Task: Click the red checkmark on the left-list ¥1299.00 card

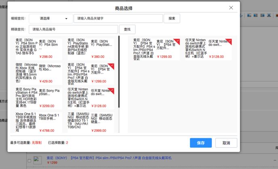Action: click(112, 66)
